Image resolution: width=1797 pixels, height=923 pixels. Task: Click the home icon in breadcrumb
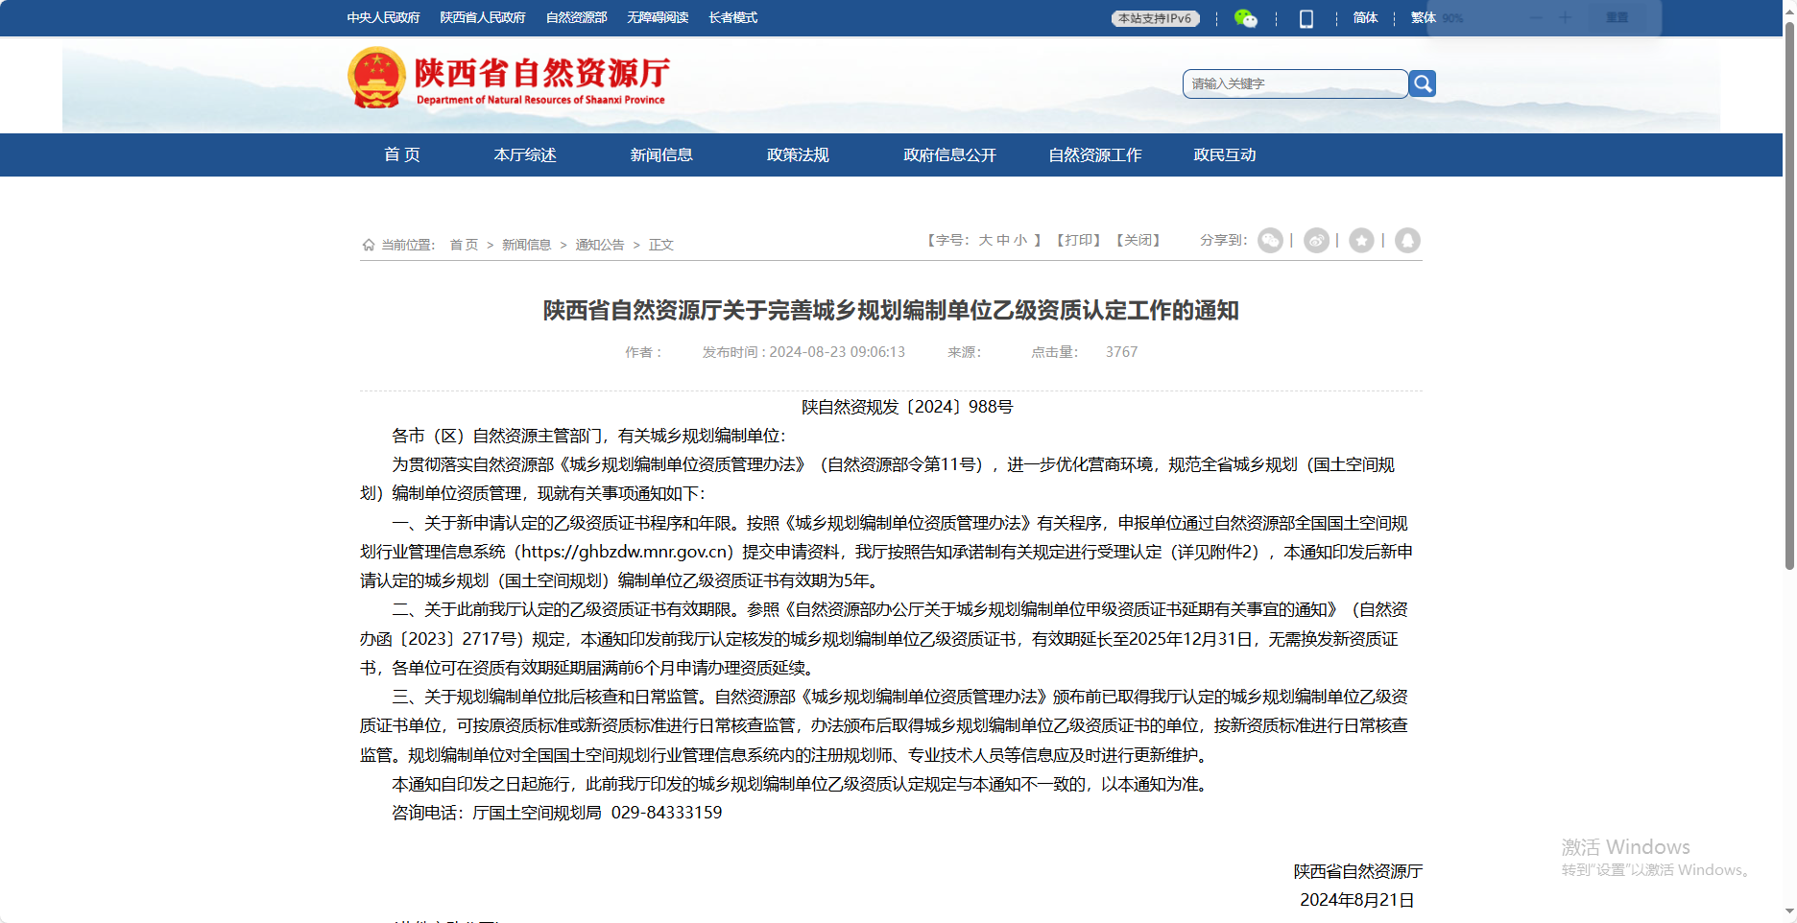point(369,246)
